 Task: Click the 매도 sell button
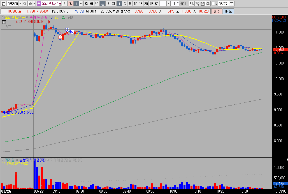pyautogui.click(x=229, y=11)
